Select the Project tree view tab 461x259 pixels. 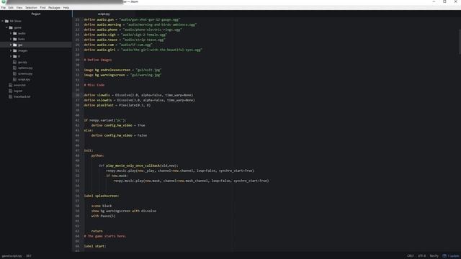tap(36, 14)
